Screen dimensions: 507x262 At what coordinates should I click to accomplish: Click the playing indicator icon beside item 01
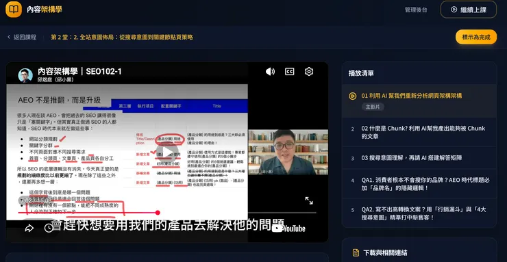pyautogui.click(x=352, y=96)
